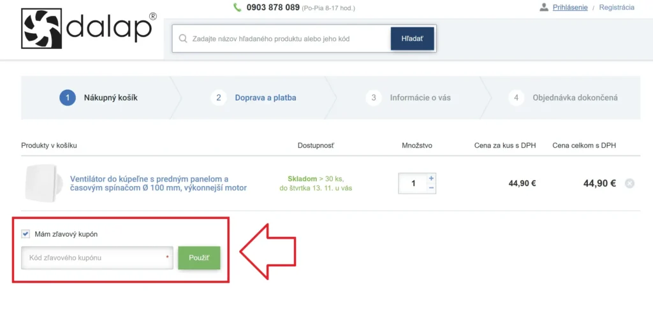This screenshot has width=653, height=312.
Task: Click the Cena za kus s DPH header
Action: [x=505, y=146]
